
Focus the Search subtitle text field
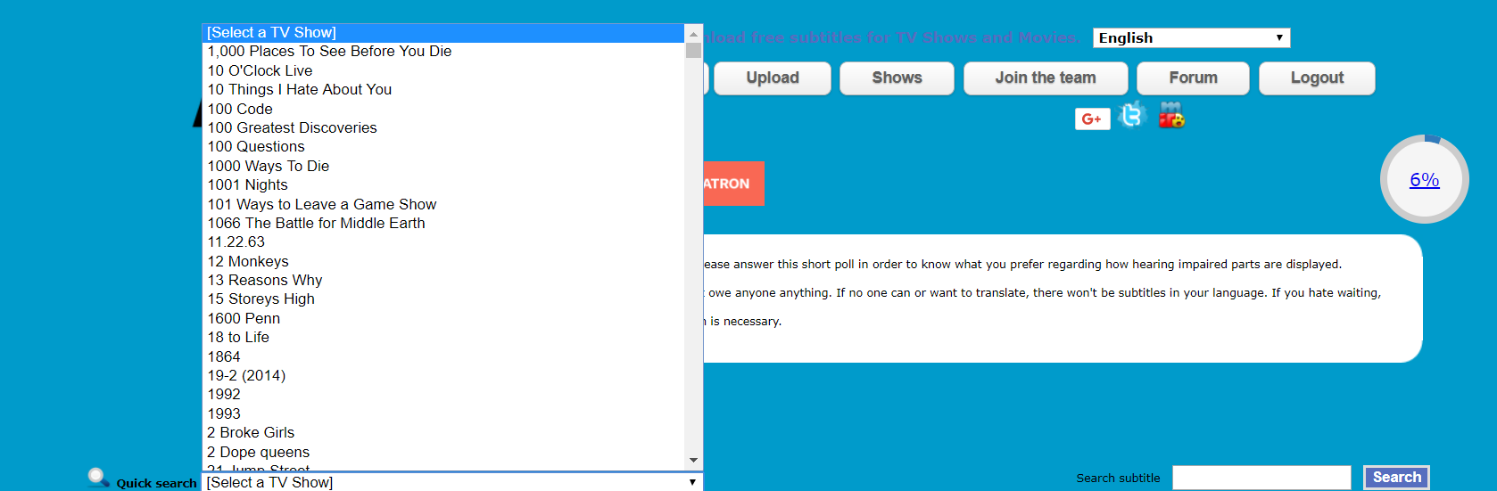pyautogui.click(x=1261, y=478)
